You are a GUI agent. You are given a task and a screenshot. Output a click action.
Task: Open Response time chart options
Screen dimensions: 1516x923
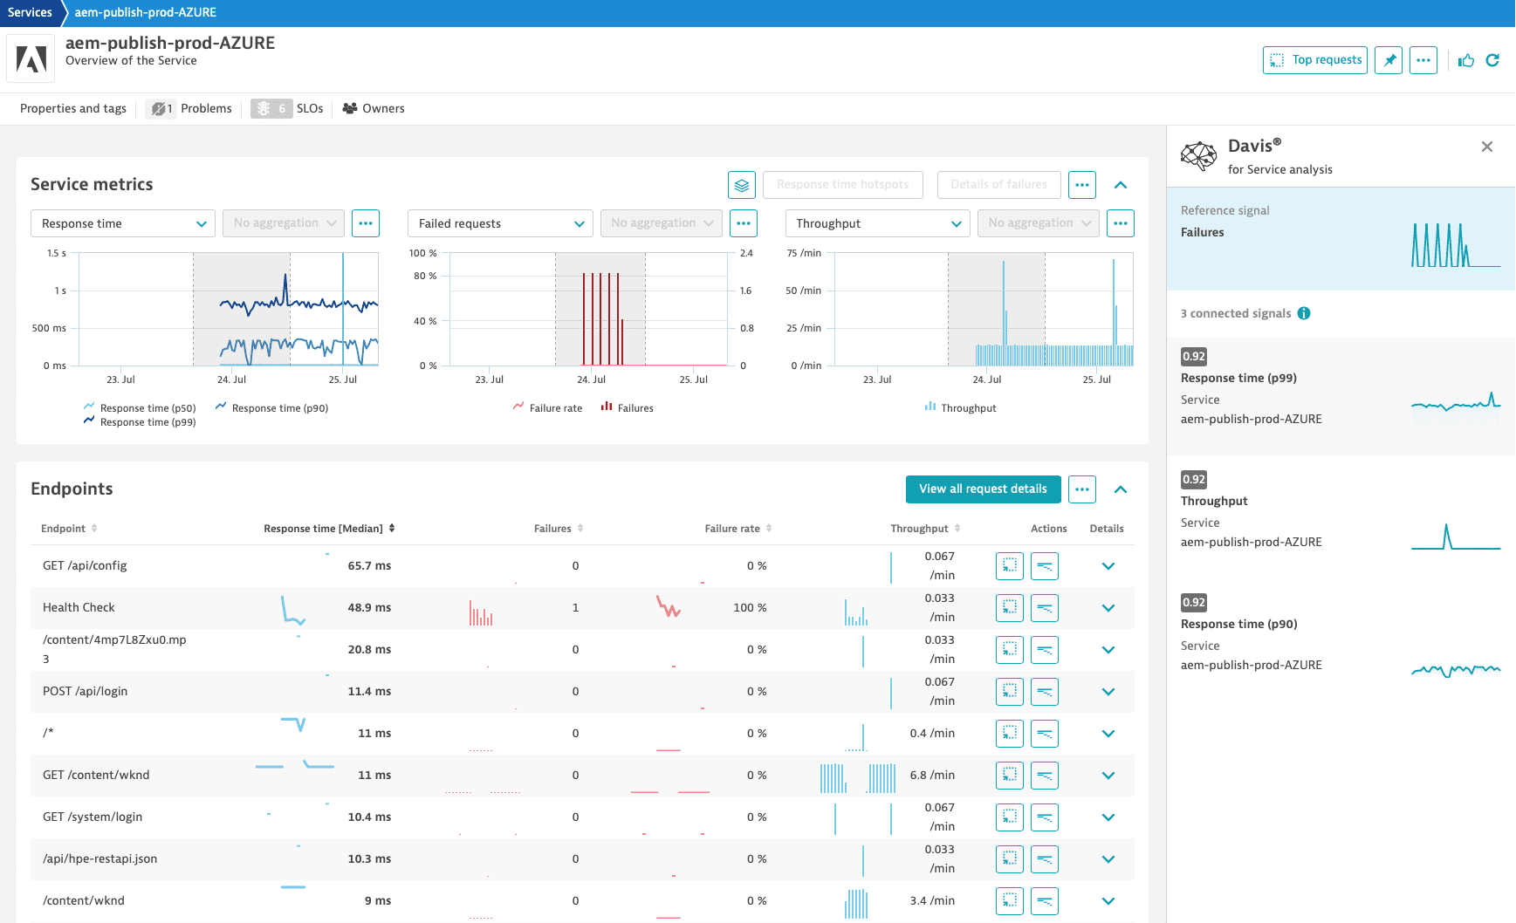pyautogui.click(x=366, y=223)
